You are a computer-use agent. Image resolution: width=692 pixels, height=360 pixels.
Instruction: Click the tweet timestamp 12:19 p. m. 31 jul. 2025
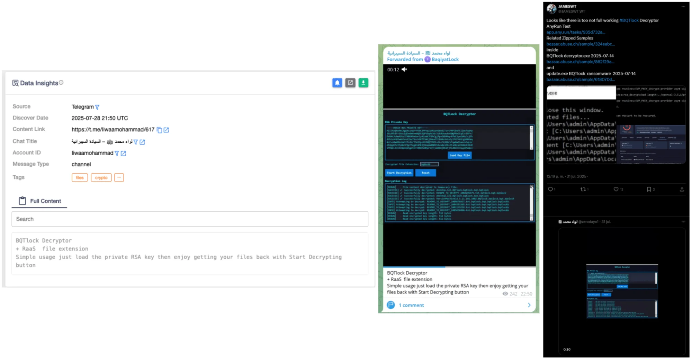[566, 176]
